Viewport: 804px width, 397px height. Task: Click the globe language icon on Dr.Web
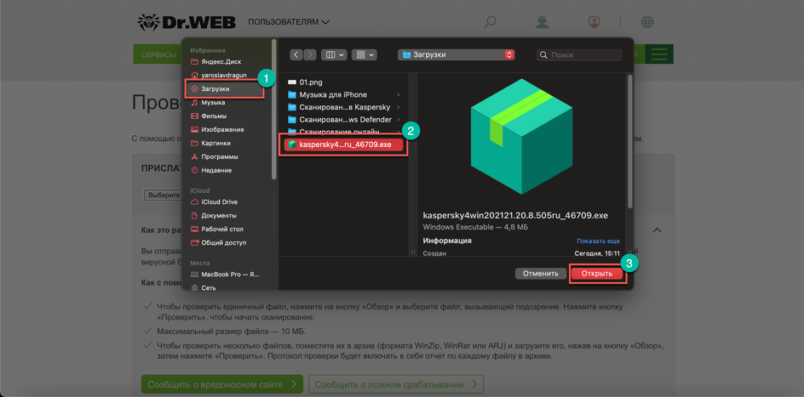point(647,22)
